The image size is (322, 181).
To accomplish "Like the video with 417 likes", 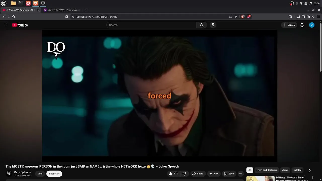I will click(x=173, y=174).
